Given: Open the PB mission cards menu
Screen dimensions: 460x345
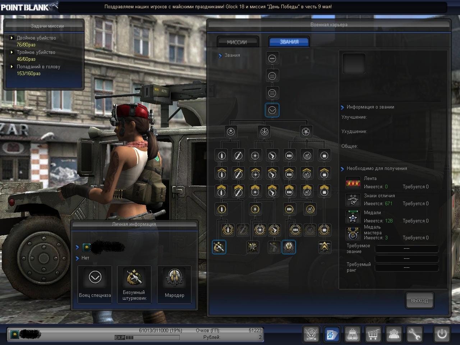Looking at the screenshot, I should [x=332, y=334].
